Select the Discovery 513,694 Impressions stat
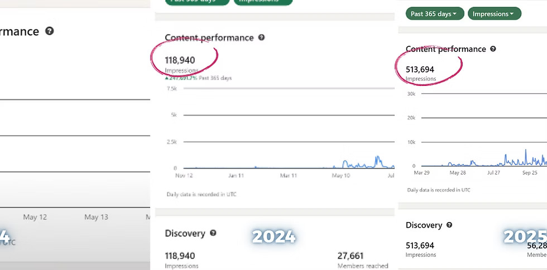Screen dimensions: 547x270 pyautogui.click(x=420, y=245)
